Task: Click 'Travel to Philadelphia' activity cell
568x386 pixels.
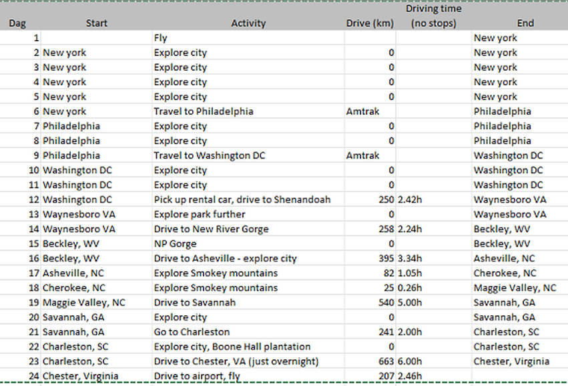Action: (248, 111)
